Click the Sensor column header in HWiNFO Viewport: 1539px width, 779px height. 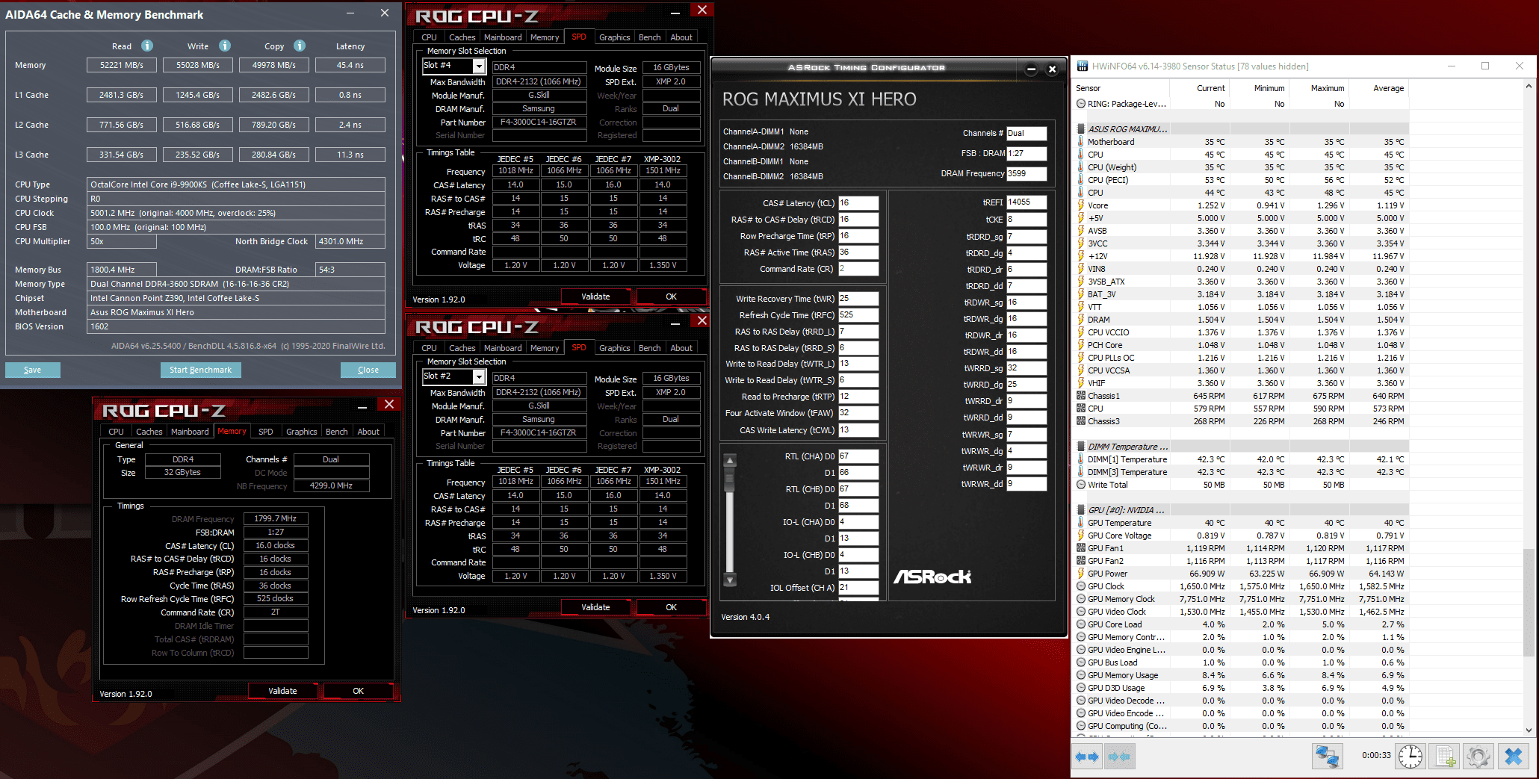point(1088,88)
